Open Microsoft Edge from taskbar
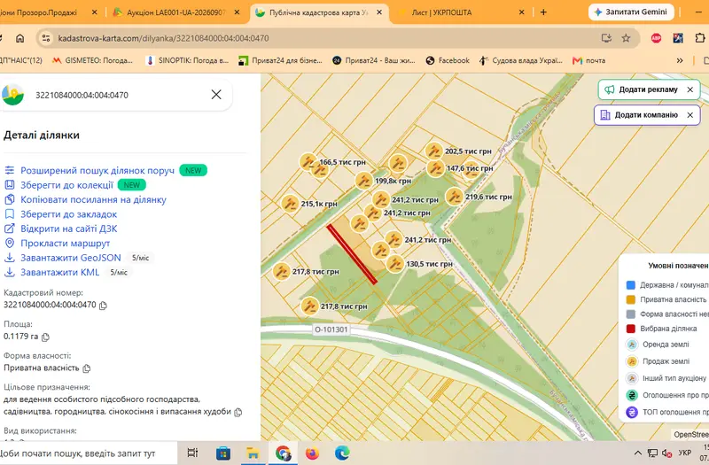This screenshot has width=709, height=465. [342, 453]
